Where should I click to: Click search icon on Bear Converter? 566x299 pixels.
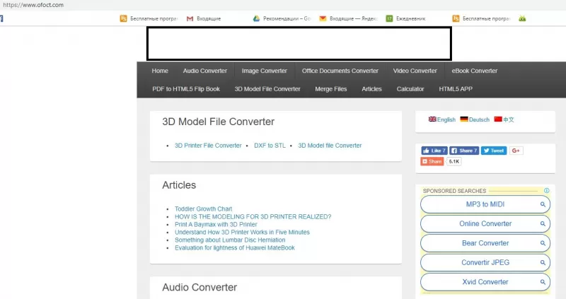click(x=543, y=243)
